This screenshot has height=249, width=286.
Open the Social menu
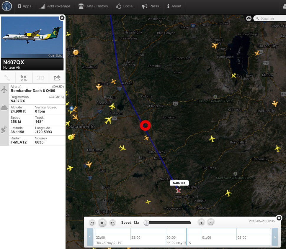tap(125, 6)
